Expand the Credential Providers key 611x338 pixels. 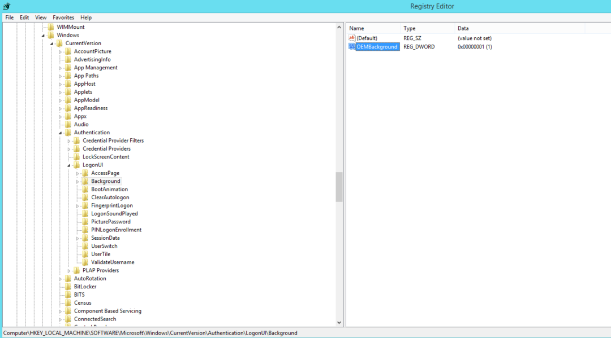tap(69, 149)
